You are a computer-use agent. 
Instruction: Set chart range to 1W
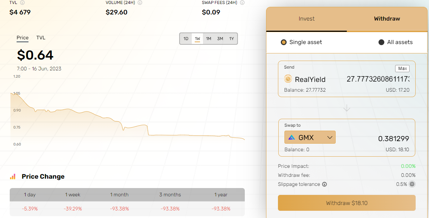(x=197, y=39)
